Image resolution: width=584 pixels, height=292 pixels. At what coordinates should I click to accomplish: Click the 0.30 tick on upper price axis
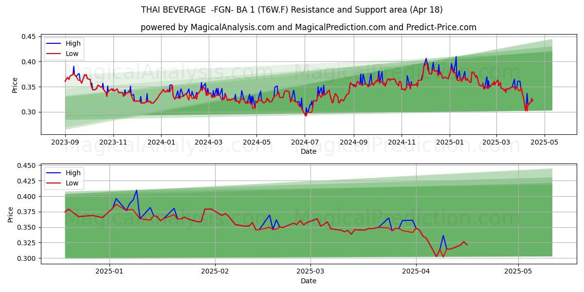click(29, 112)
